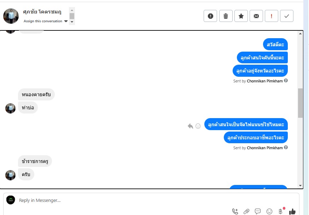
Task: Star this conversation to follow up
Action: [241, 16]
